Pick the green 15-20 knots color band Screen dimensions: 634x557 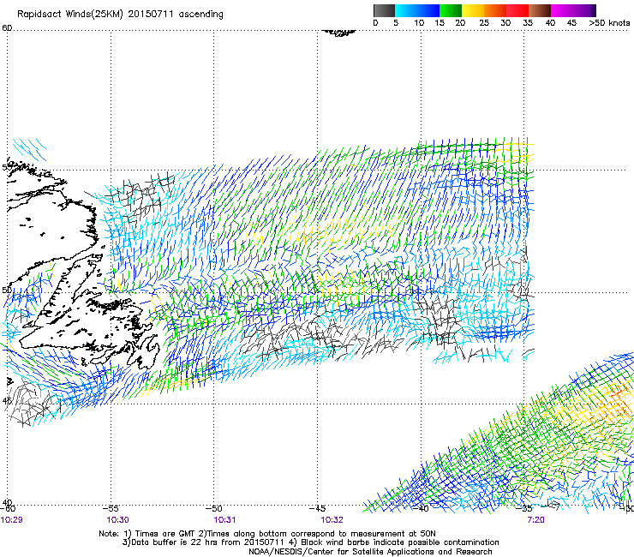click(451, 10)
